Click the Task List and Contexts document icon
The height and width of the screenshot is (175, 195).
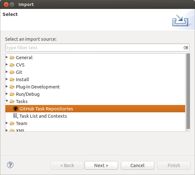tap(16, 116)
